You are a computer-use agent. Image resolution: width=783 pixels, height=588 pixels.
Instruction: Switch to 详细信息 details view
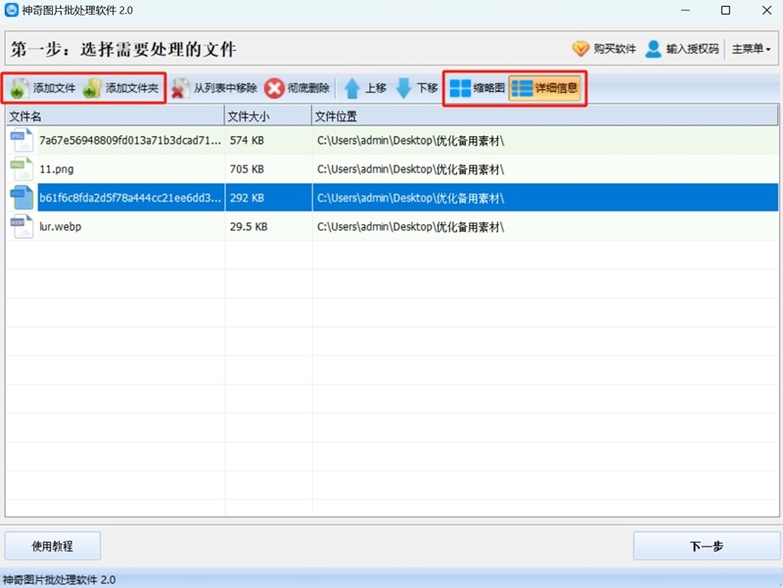point(545,88)
